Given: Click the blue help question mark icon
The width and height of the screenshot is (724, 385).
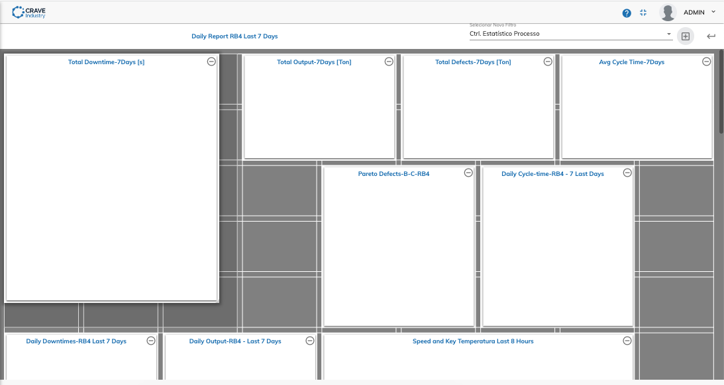Looking at the screenshot, I should (x=627, y=13).
